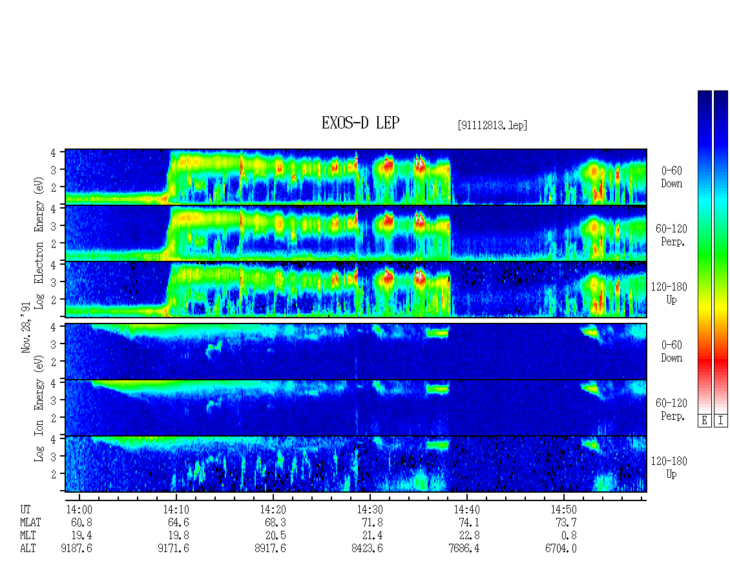
Task: Click the ALT value 8423.6
Action: [x=367, y=549]
